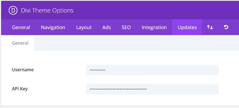
Task: Select the Layout tab
Action: tap(84, 27)
